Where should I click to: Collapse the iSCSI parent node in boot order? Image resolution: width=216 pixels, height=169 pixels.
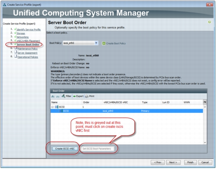coord(52,107)
